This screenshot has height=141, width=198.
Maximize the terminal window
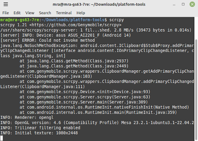click(x=183, y=4)
